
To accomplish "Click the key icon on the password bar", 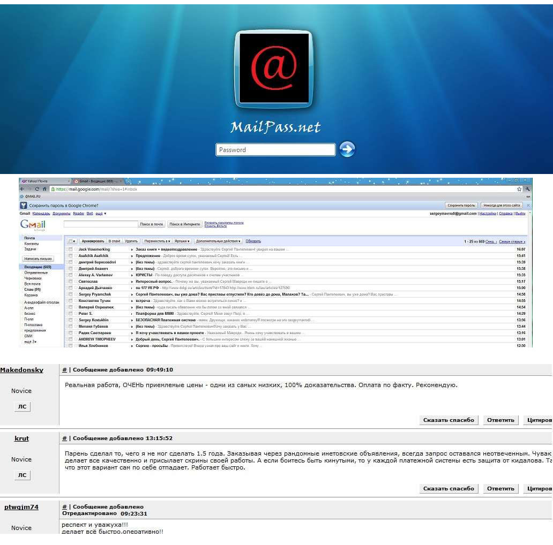I will click(24, 206).
